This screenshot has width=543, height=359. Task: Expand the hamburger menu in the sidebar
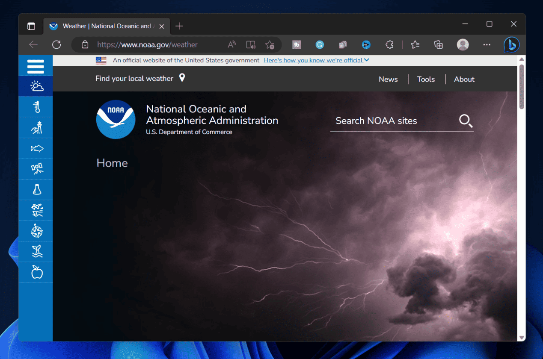36,66
